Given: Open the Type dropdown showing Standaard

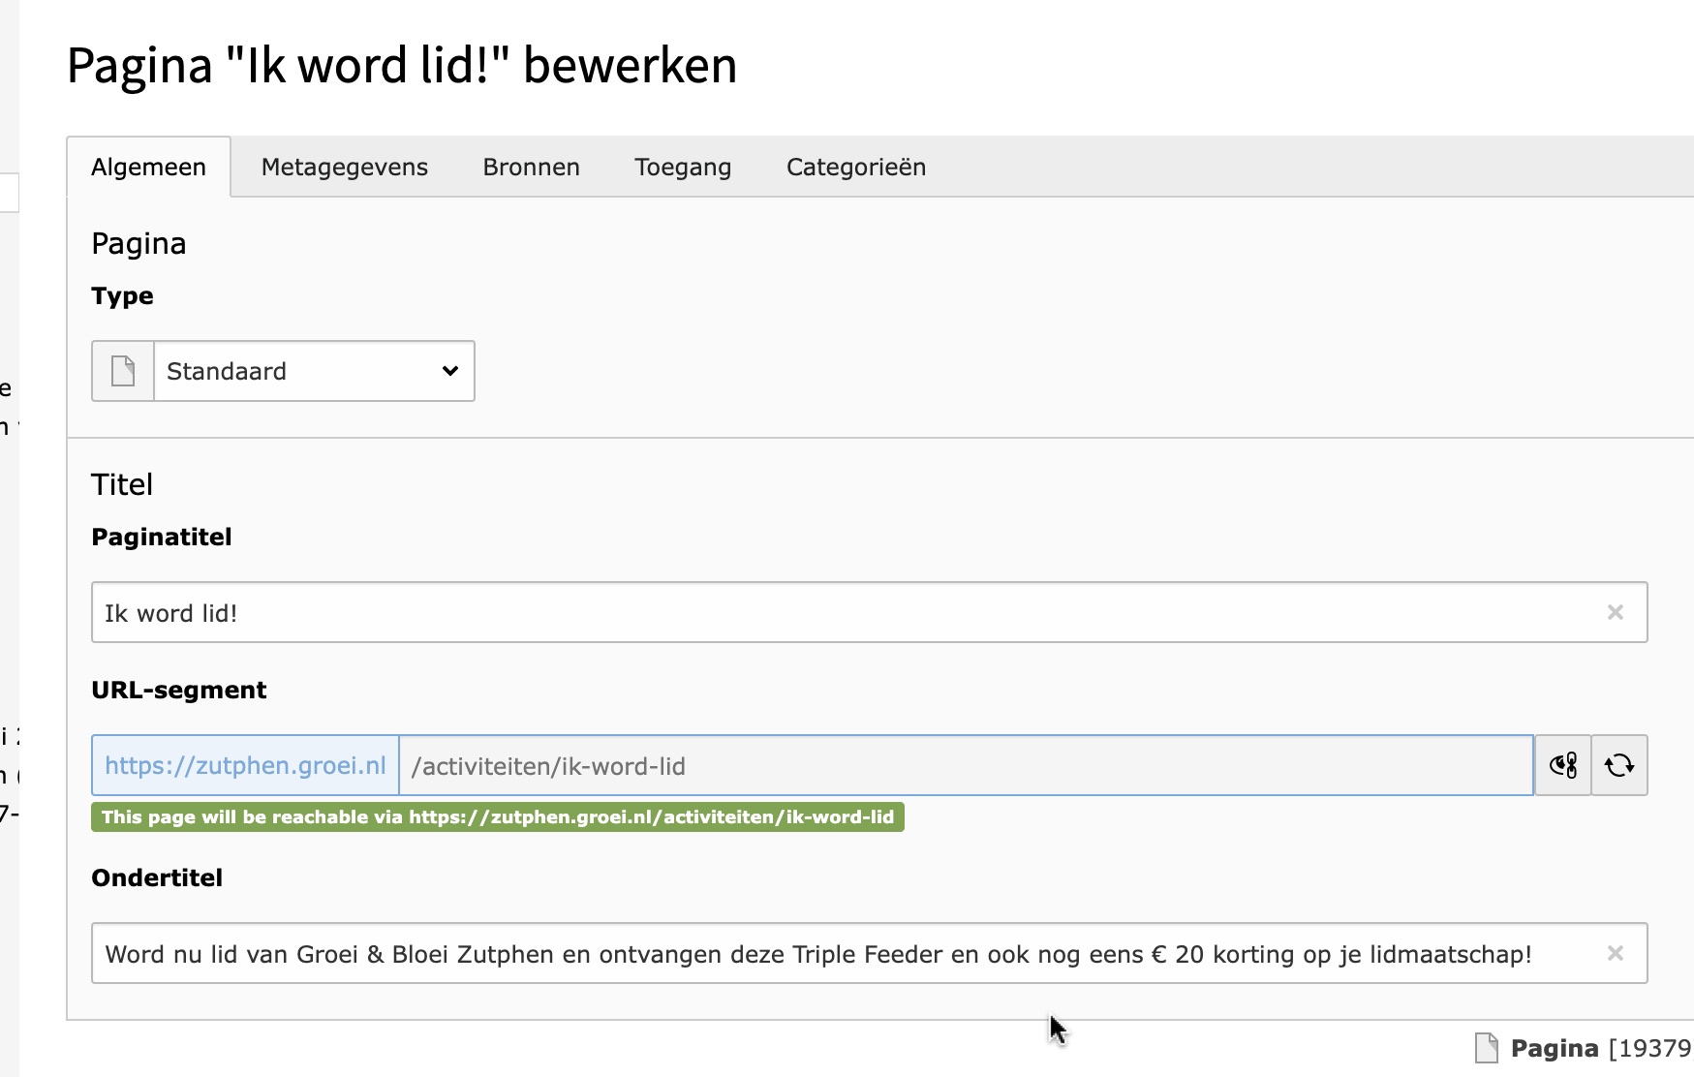Looking at the screenshot, I should [x=314, y=371].
